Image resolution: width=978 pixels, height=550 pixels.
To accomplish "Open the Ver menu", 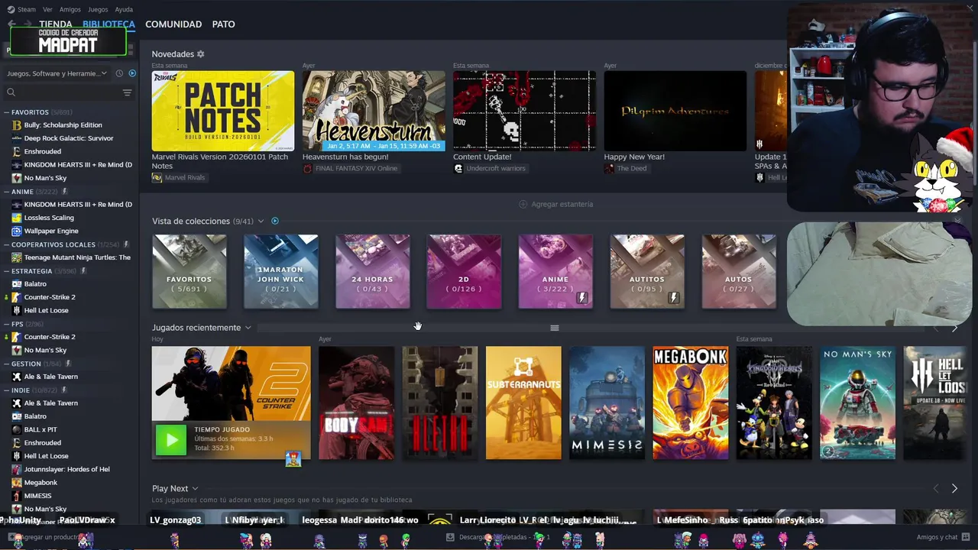I will point(47,9).
